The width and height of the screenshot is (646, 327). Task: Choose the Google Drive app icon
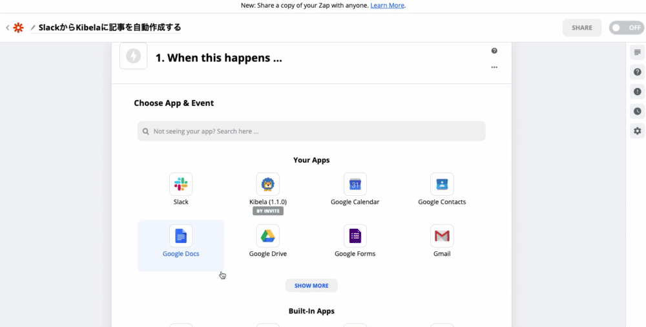[267, 236]
